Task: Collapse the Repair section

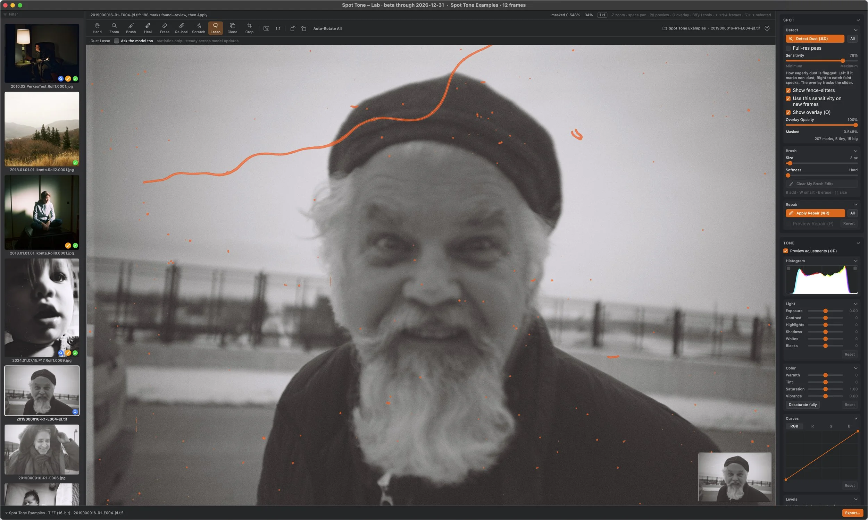Action: pyautogui.click(x=856, y=205)
